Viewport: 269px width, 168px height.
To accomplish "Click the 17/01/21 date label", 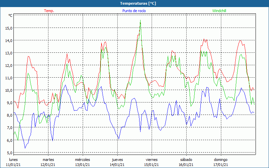I will [221, 165].
